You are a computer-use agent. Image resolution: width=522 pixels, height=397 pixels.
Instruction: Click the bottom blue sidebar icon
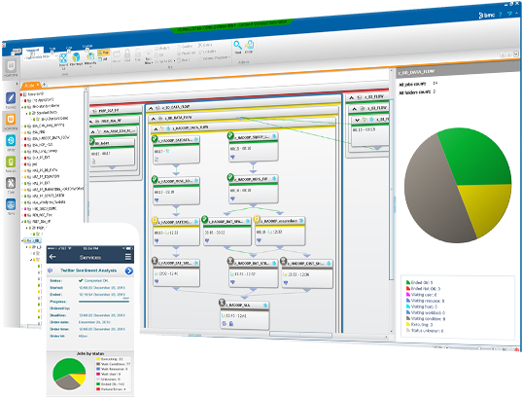[11, 204]
